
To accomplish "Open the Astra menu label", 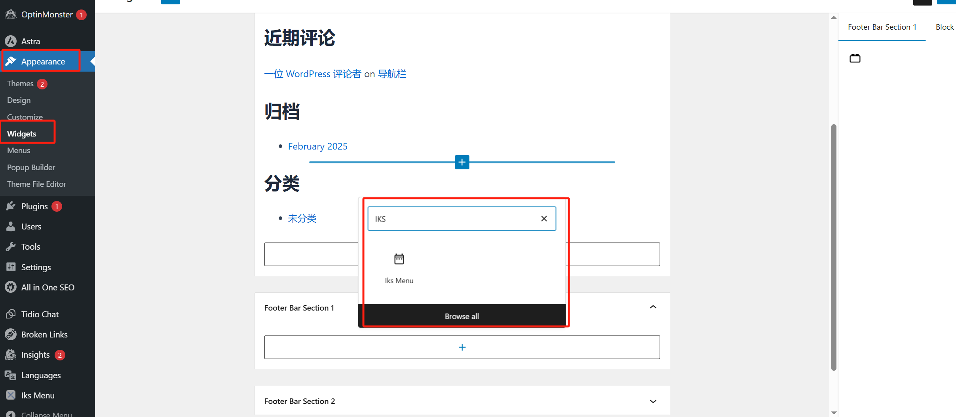I will 31,41.
